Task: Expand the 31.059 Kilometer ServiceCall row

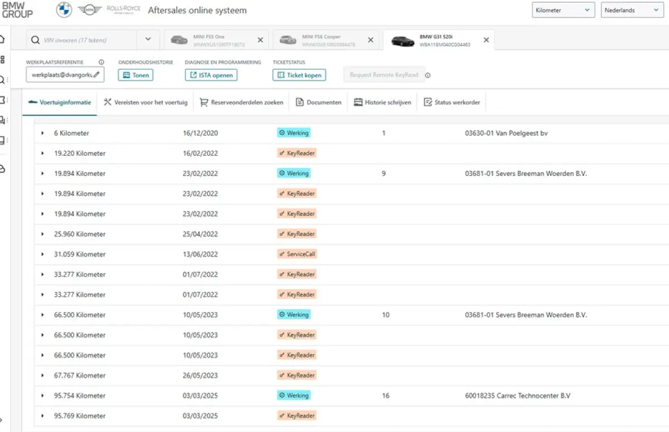Action: pos(42,255)
